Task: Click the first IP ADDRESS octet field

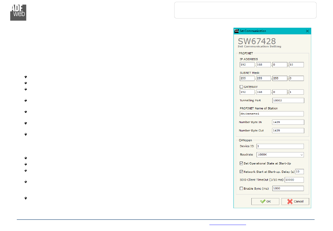Action: (x=247, y=65)
